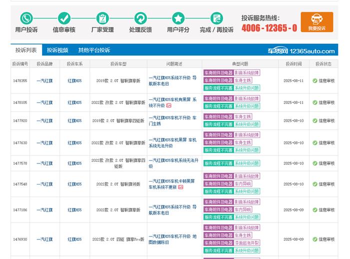This screenshot has width=350, height=259.
Task: Select the 投诉列表 tab
Action: pos(26,50)
